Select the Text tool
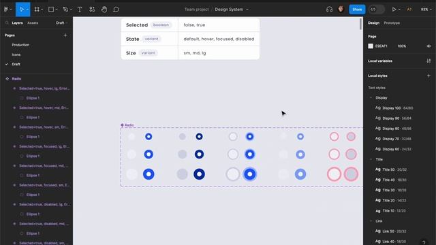Image resolution: width=436 pixels, height=245 pixels. (80, 10)
